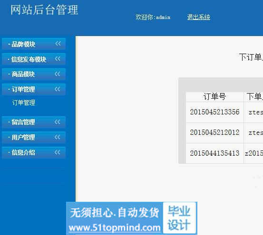
Task: Select order row 2015045212012
Action: pos(214,132)
